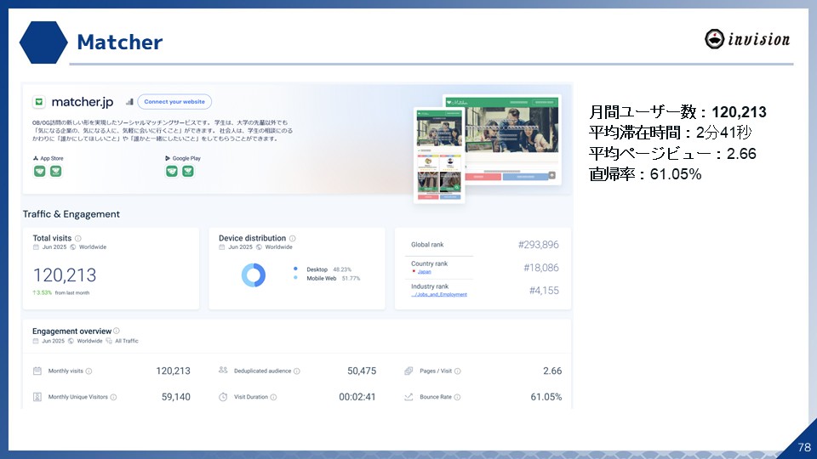
Task: Click the Monthly visits calendar icon
Action: pos(37,371)
